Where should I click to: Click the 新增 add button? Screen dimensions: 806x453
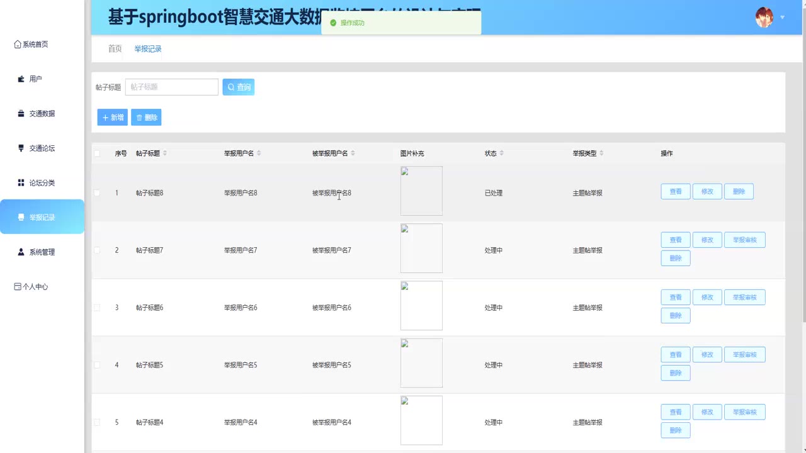pos(113,118)
